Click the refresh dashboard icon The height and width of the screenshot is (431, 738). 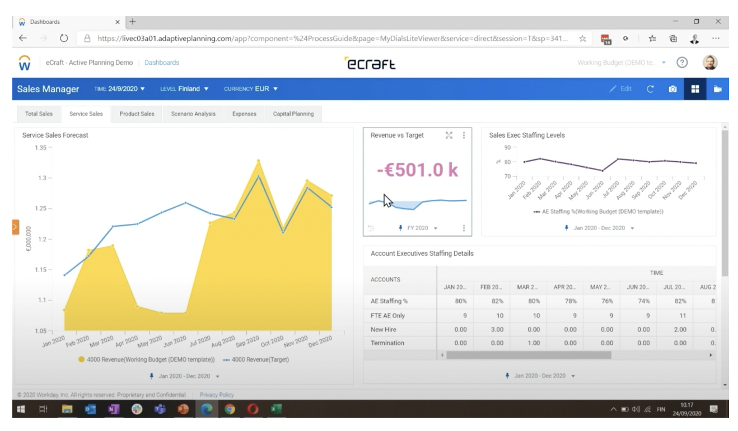coord(651,89)
